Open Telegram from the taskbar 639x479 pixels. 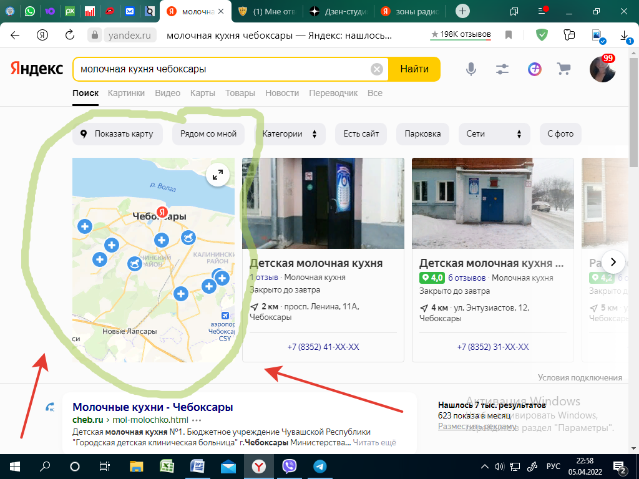point(320,467)
